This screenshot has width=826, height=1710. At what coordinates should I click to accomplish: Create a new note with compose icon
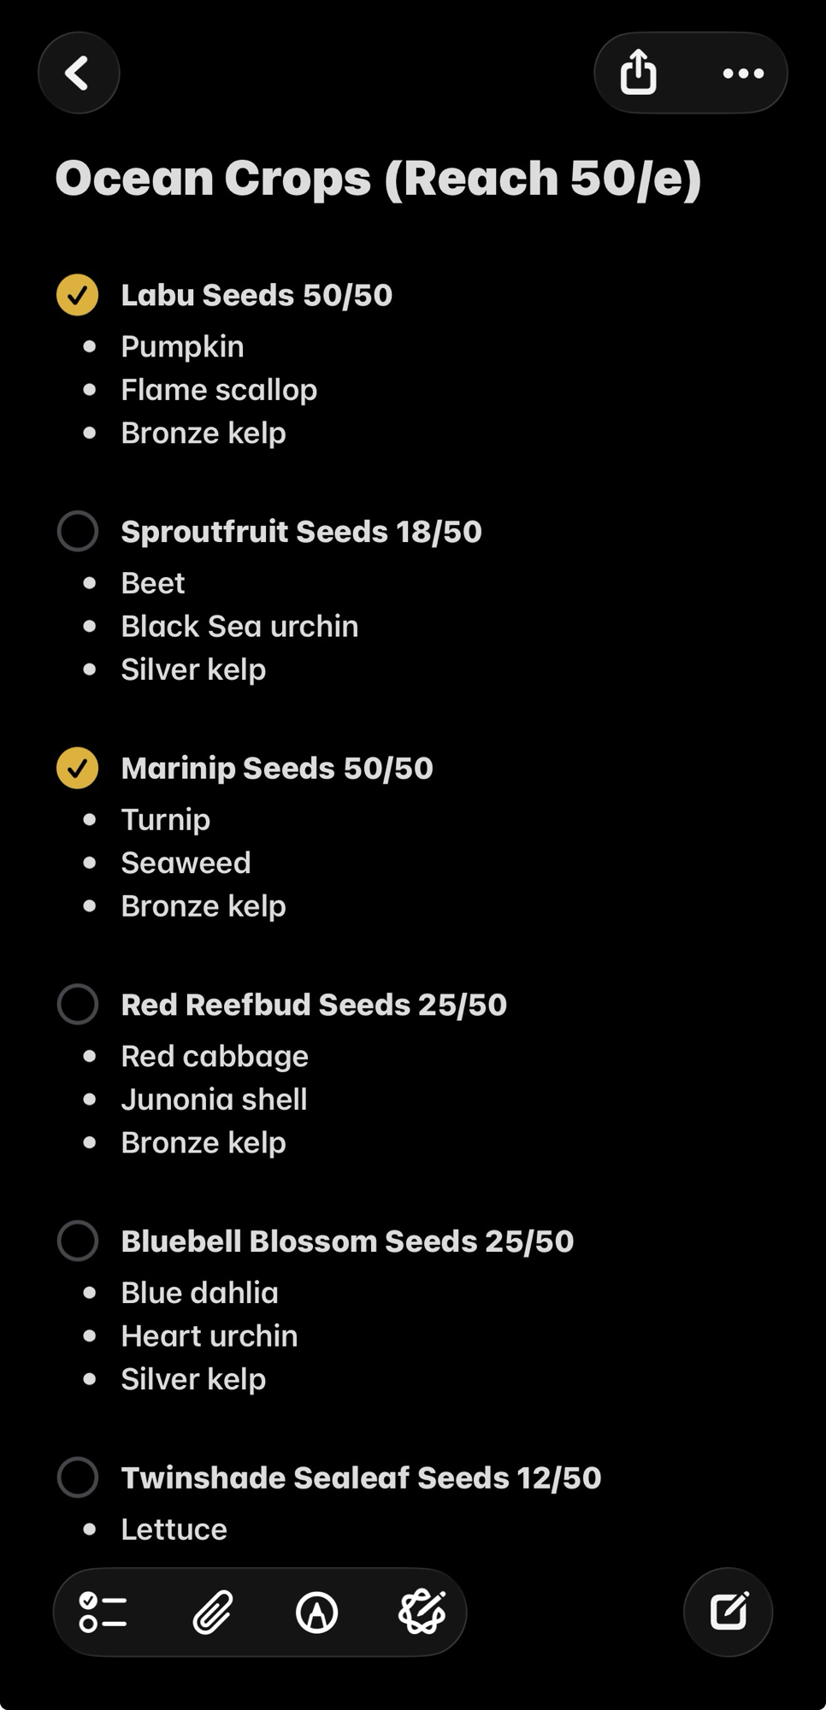pos(729,1612)
